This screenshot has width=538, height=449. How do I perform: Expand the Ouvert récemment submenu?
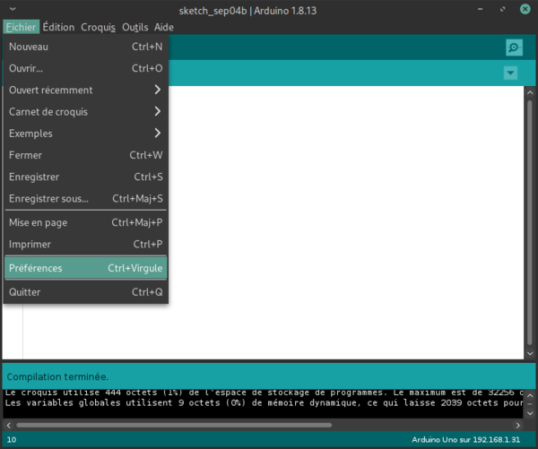[86, 90]
